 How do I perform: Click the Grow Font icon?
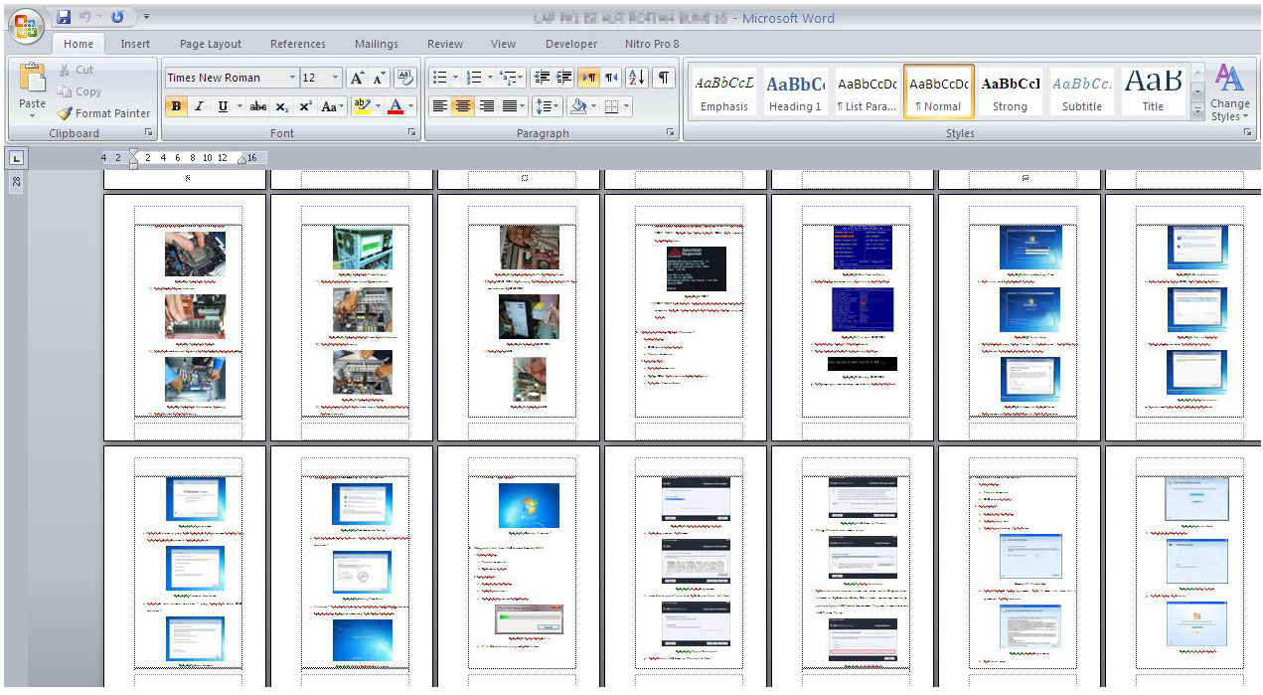357,78
